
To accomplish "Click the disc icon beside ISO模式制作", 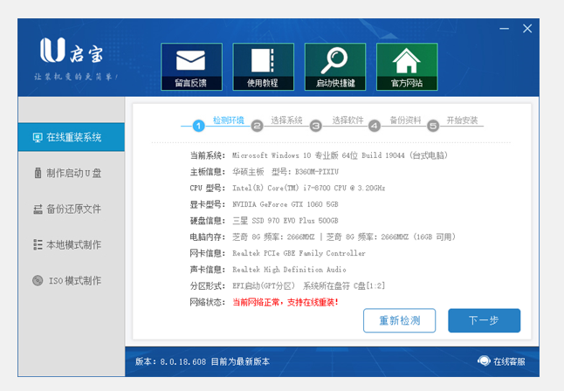I will [x=38, y=280].
